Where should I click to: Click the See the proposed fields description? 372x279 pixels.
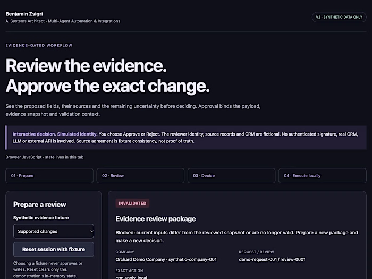[x=133, y=110]
